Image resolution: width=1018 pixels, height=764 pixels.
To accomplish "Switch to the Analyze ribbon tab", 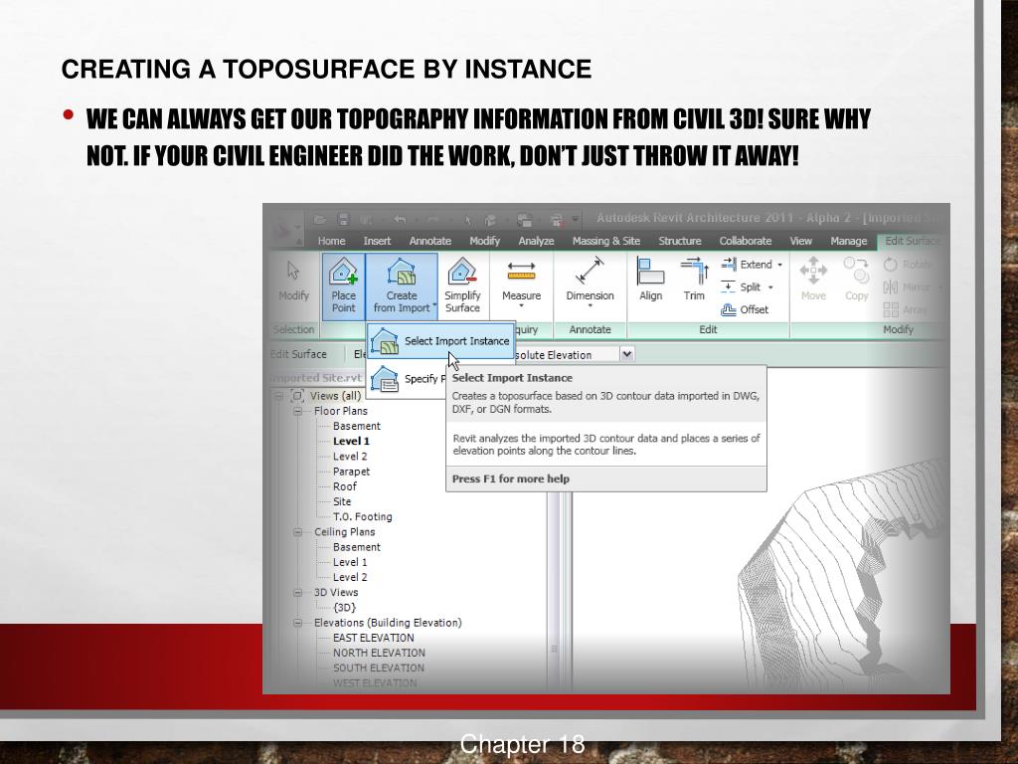I will 536,241.
